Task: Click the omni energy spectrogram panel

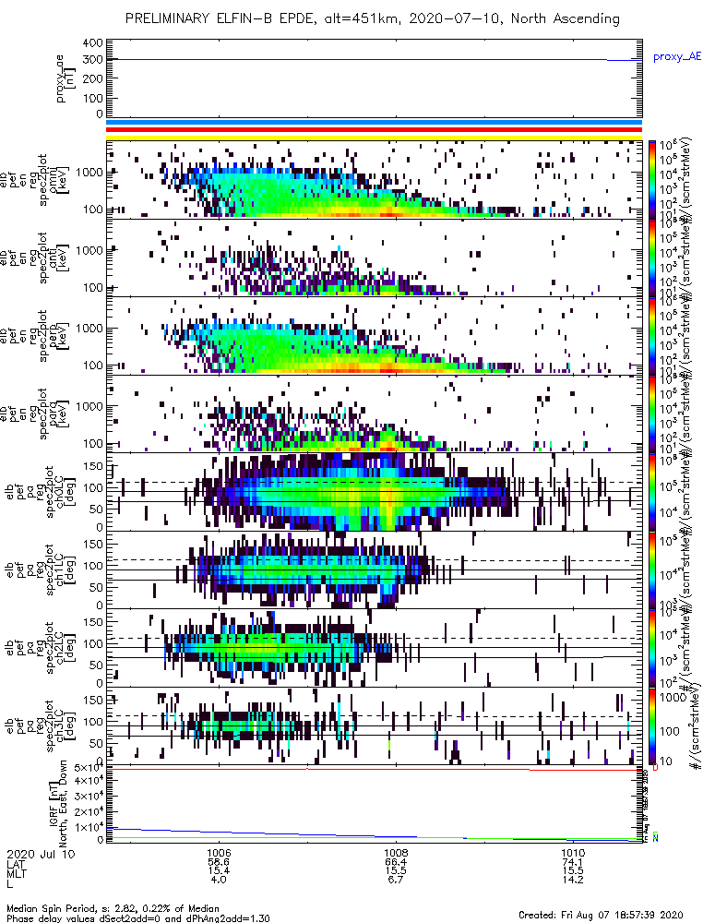Action: (x=374, y=180)
